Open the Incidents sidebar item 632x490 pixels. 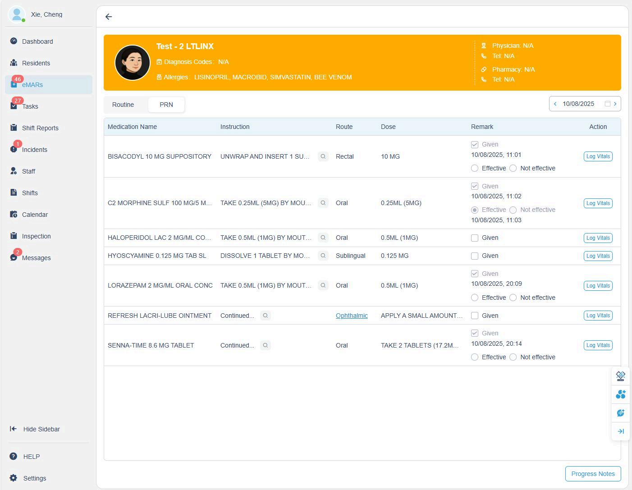tap(34, 150)
